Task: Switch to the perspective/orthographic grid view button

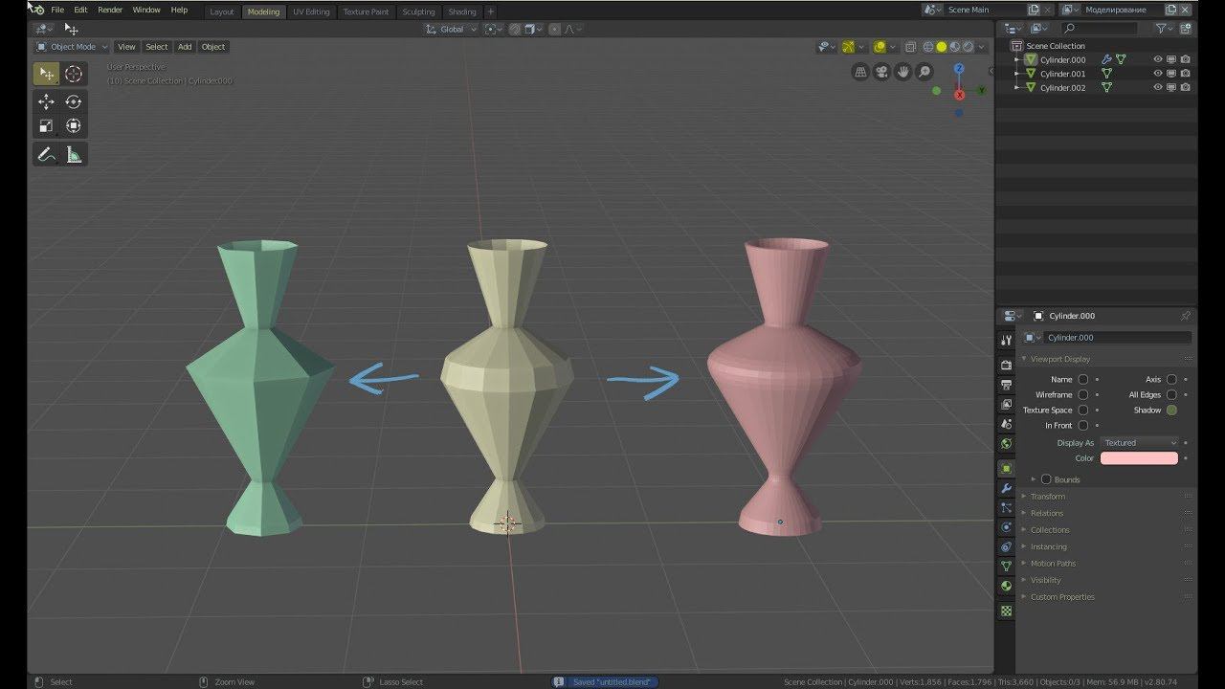Action: click(860, 72)
